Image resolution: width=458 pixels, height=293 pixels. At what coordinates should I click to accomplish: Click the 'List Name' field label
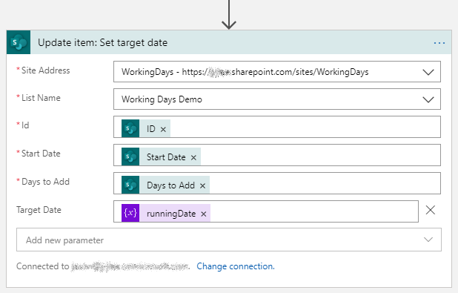41,98
